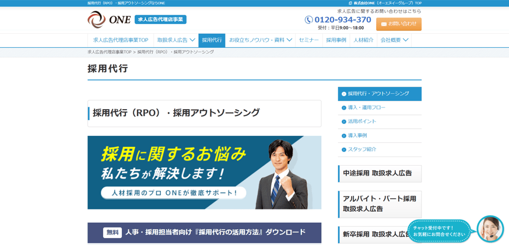
Task: Click the bullet icon beside スタッフ紹介
Action: click(x=344, y=150)
